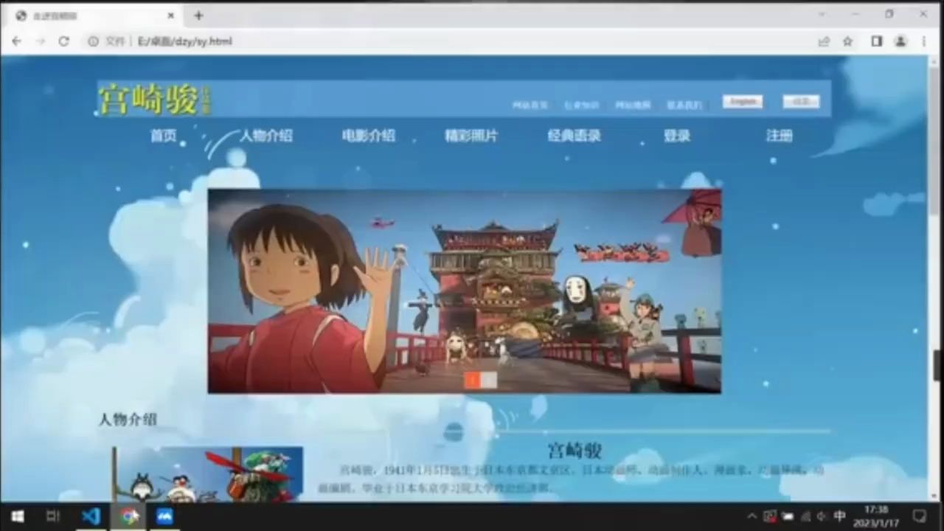This screenshot has height=531, width=944.
Task: Click the browser forward arrow
Action: (40, 41)
